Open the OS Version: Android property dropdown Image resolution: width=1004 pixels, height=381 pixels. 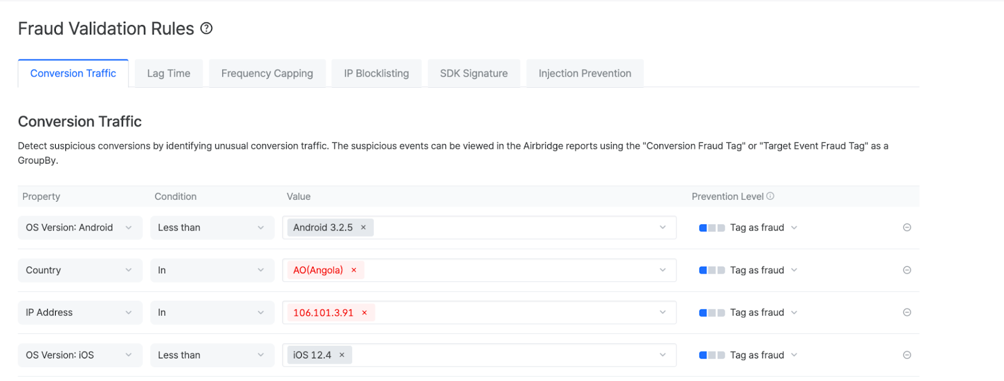80,227
